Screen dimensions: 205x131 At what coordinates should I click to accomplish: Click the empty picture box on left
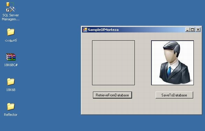113,63
